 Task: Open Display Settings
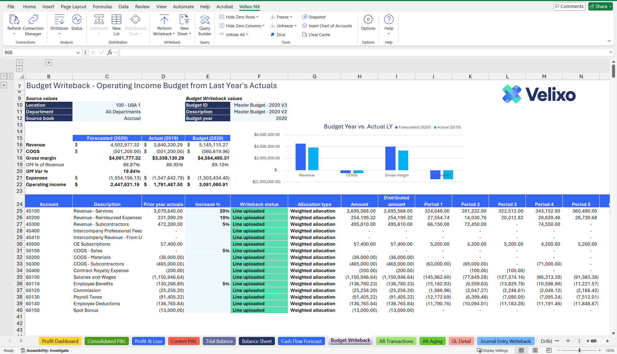click(492, 350)
